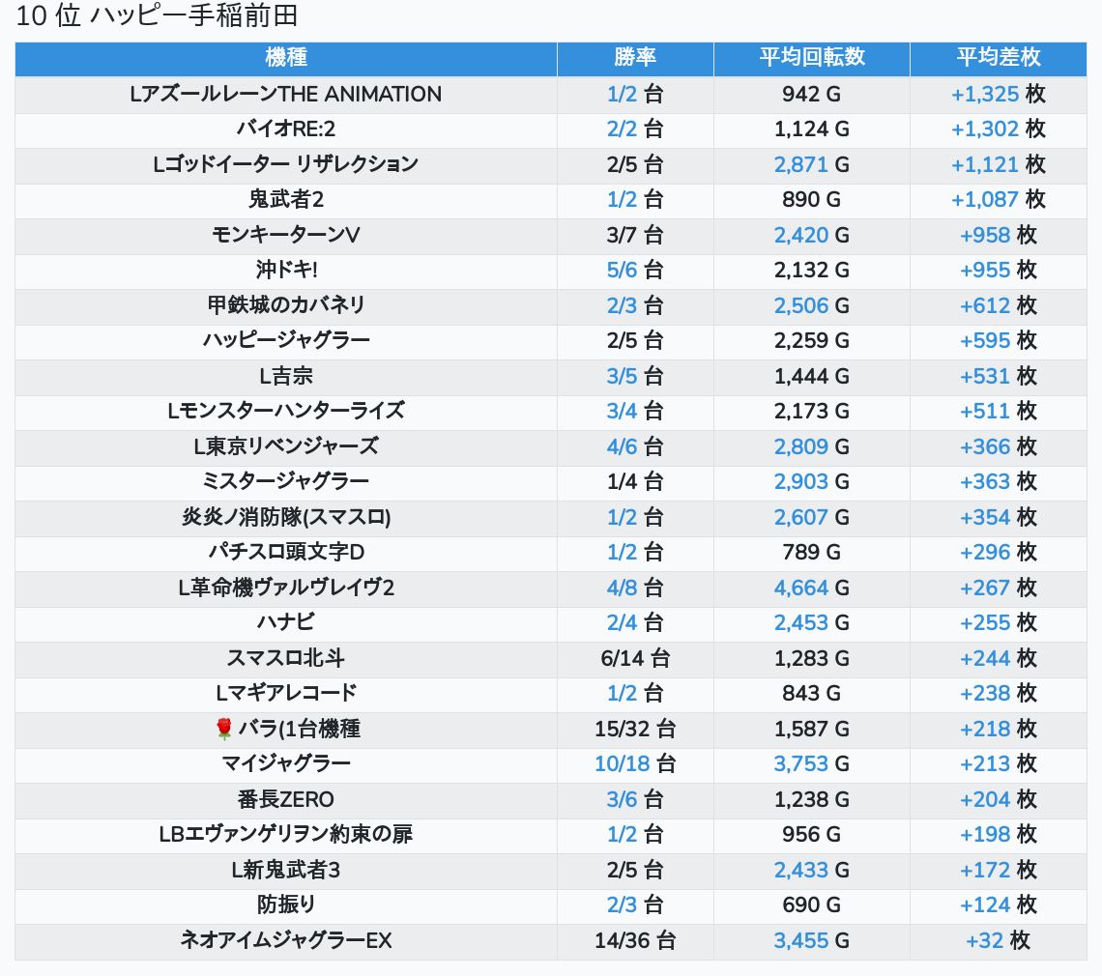Viewport: 1102px width, 976px height.
Task: Click the rose icon beside バラ(1台機種
Action: tap(223, 729)
